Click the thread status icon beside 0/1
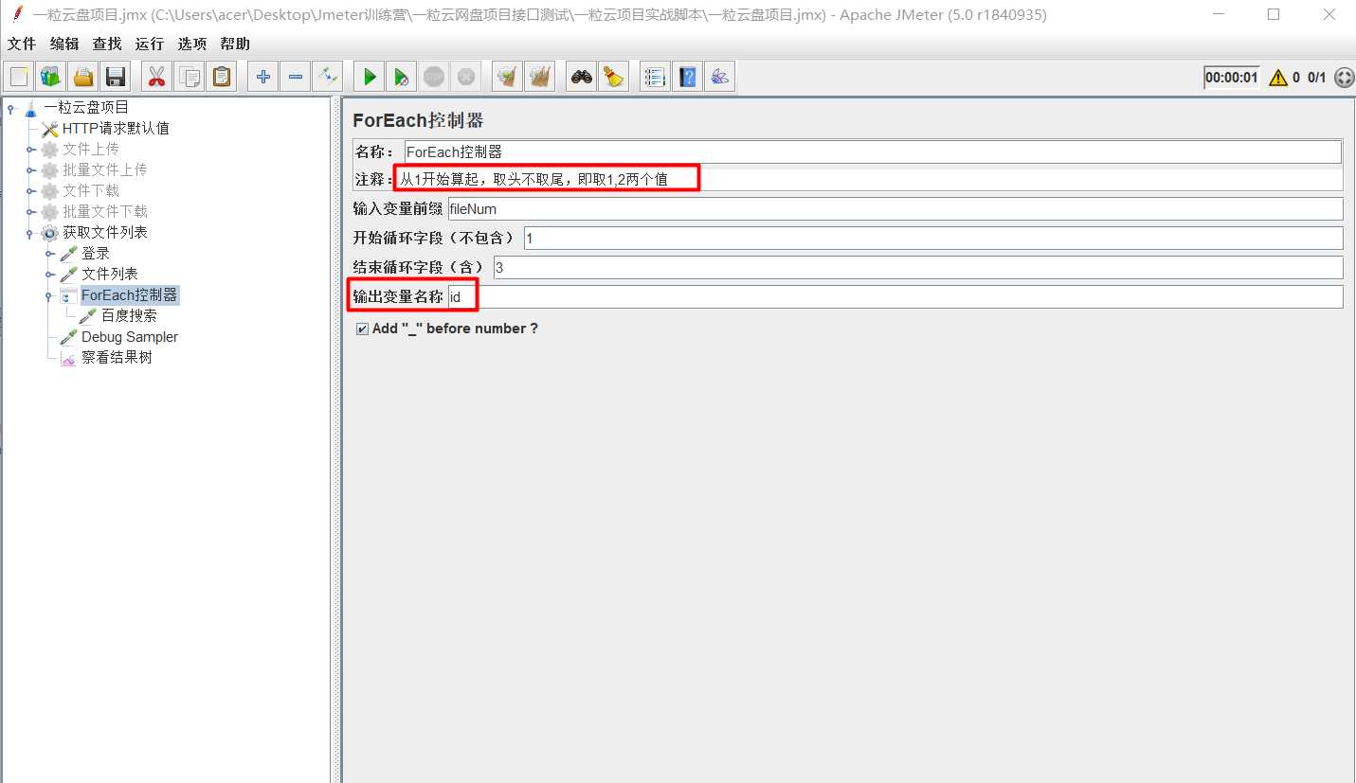 click(x=1344, y=78)
